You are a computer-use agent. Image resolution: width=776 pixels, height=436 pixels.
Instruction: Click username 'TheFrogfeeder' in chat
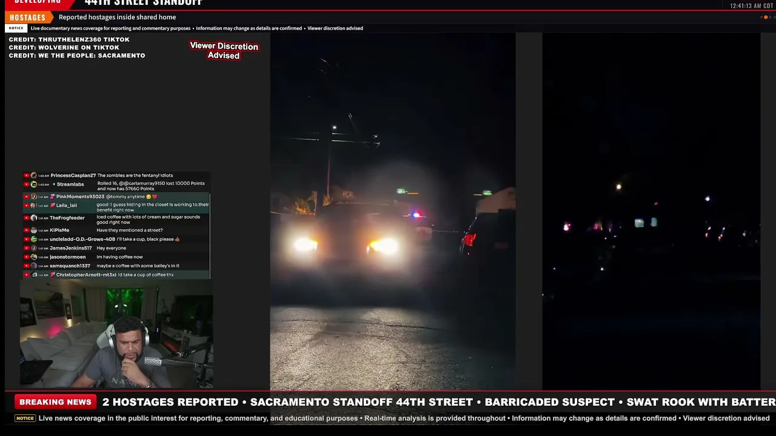coord(67,218)
